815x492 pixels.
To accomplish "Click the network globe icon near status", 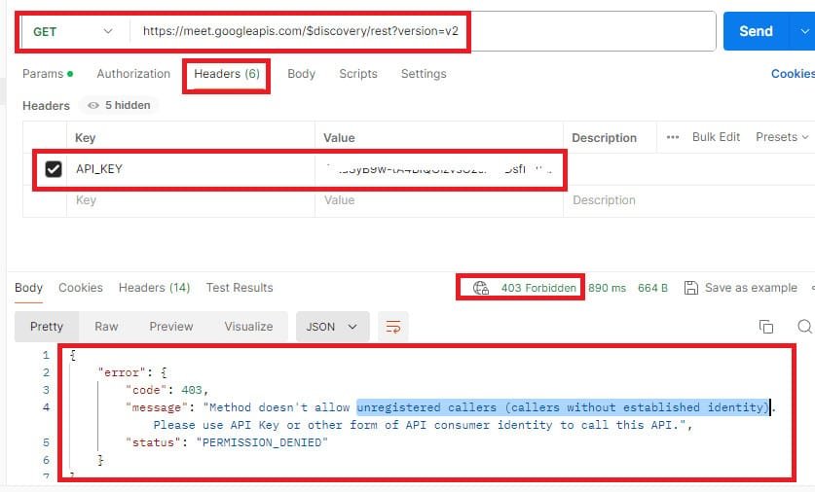I will [x=480, y=288].
